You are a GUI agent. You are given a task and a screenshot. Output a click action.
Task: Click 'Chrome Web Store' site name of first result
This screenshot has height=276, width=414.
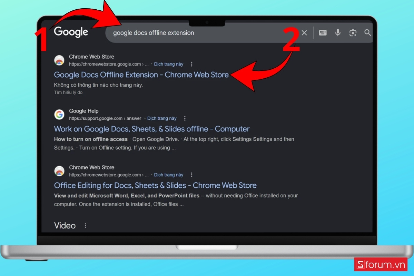[91, 57]
